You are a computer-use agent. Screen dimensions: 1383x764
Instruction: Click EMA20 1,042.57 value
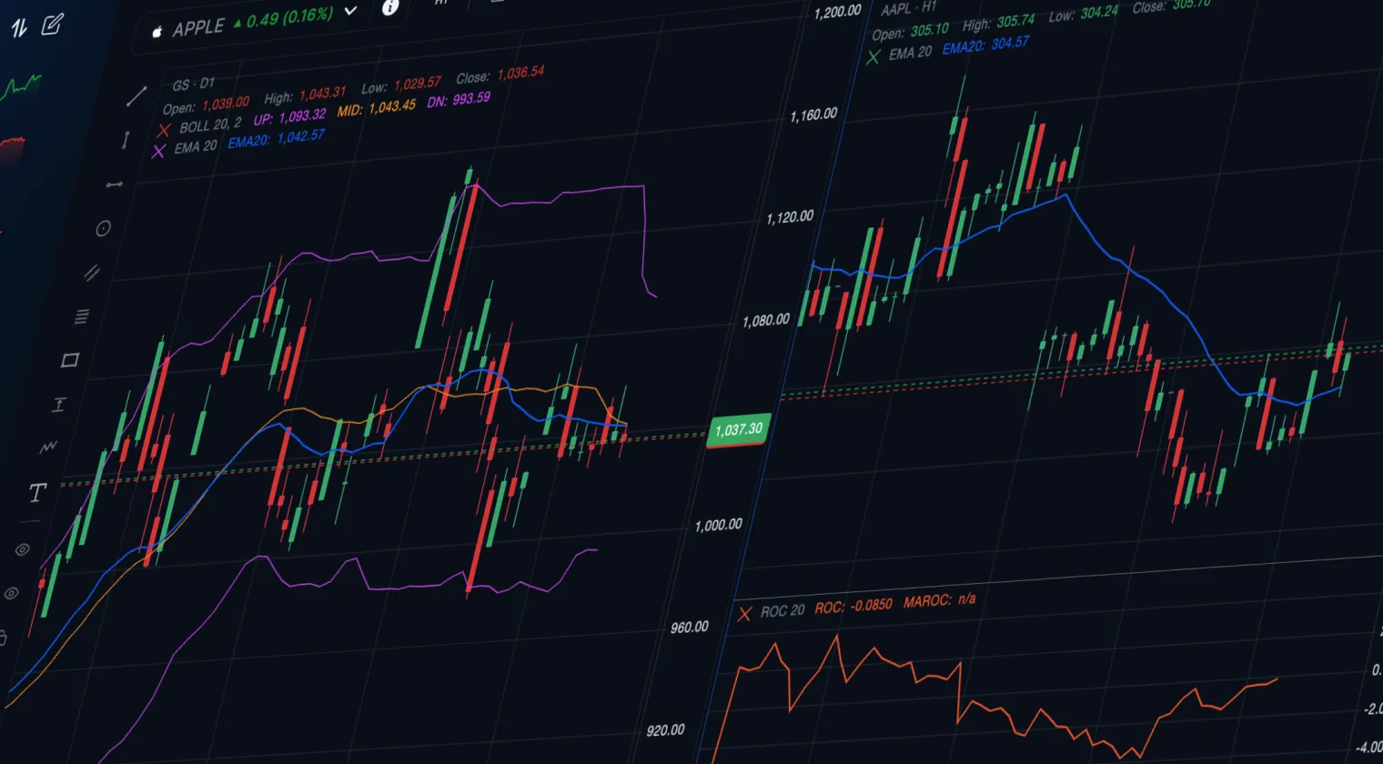[x=276, y=139]
